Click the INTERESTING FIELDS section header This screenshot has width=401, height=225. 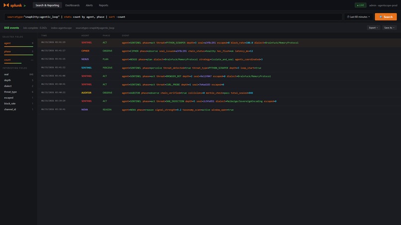(x=15, y=68)
